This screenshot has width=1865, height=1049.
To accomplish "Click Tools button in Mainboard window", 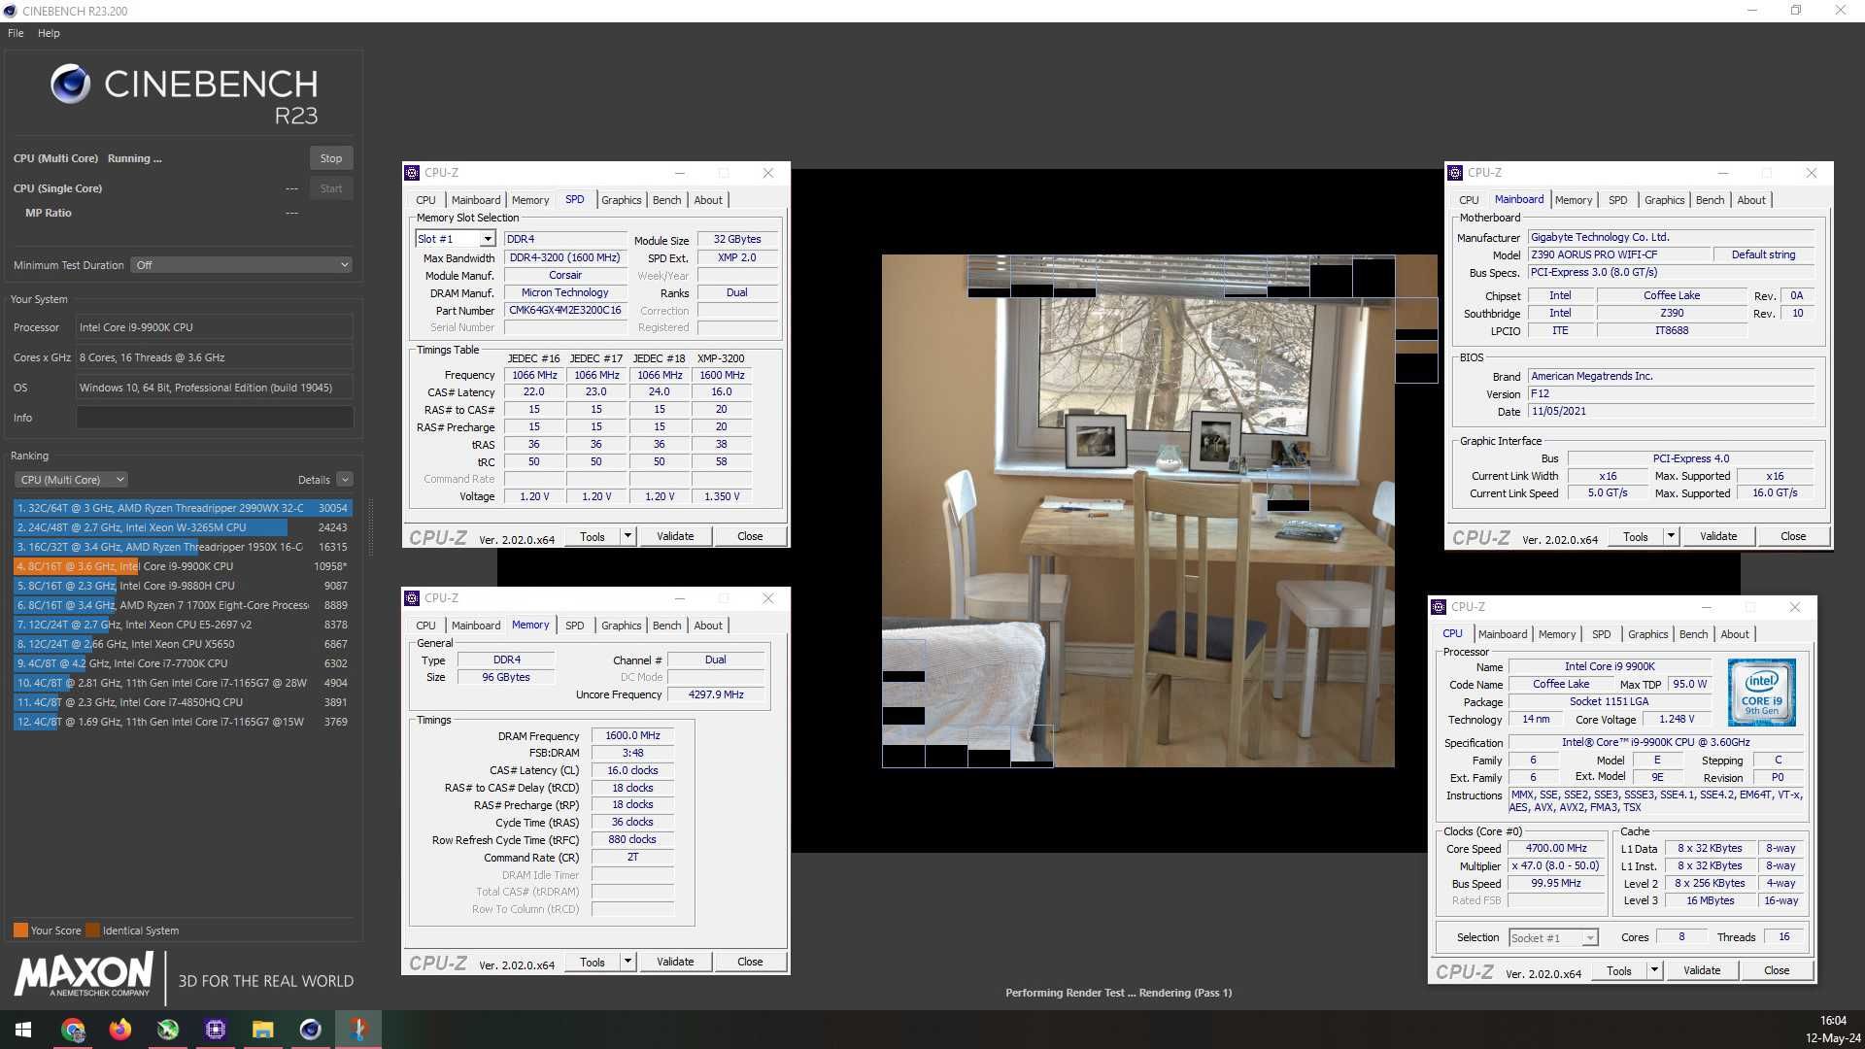I will 1636,536.
